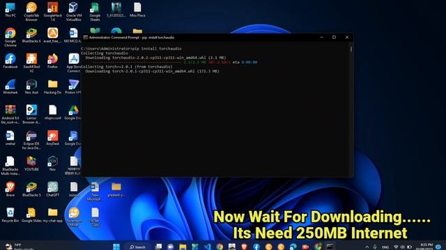Image resolution: width=446 pixels, height=250 pixels.
Task: Open Google Chrome desktop shortcut
Action: click(10, 37)
